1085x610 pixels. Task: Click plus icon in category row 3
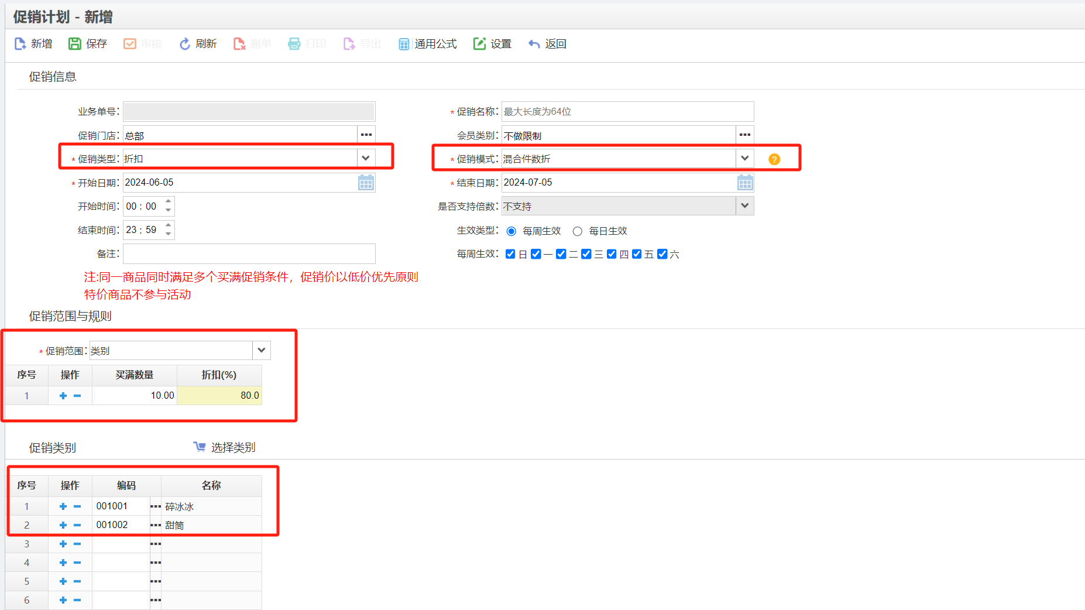point(63,544)
